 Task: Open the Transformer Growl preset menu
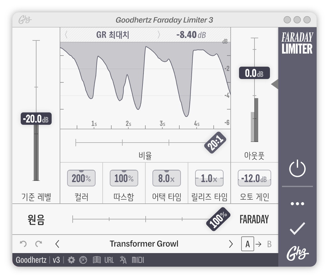(144, 244)
